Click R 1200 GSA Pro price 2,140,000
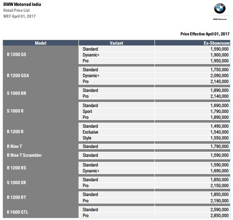The height and width of the screenshot is (220, 233). 219,81
